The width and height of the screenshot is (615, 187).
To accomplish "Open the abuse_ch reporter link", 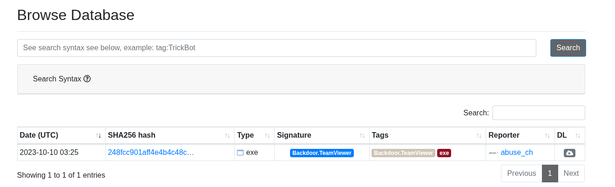I will 517,152.
